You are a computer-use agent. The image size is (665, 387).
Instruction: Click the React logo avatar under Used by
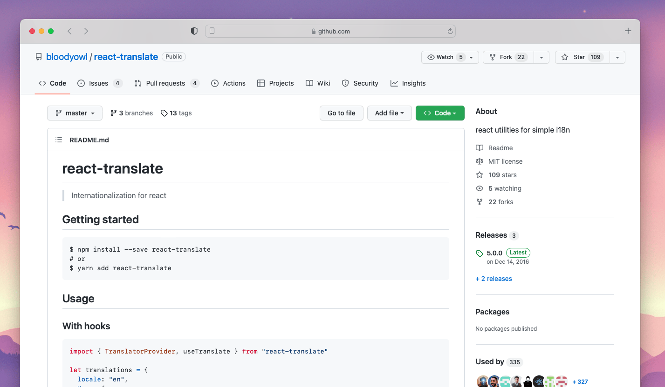pyautogui.click(x=539, y=381)
